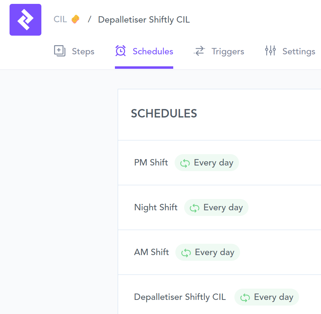Image resolution: width=321 pixels, height=314 pixels.
Task: Navigate to CIL breadcrumb link
Action: (x=60, y=19)
